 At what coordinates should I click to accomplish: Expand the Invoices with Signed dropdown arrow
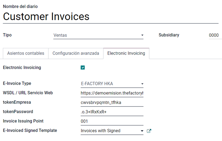142,131
